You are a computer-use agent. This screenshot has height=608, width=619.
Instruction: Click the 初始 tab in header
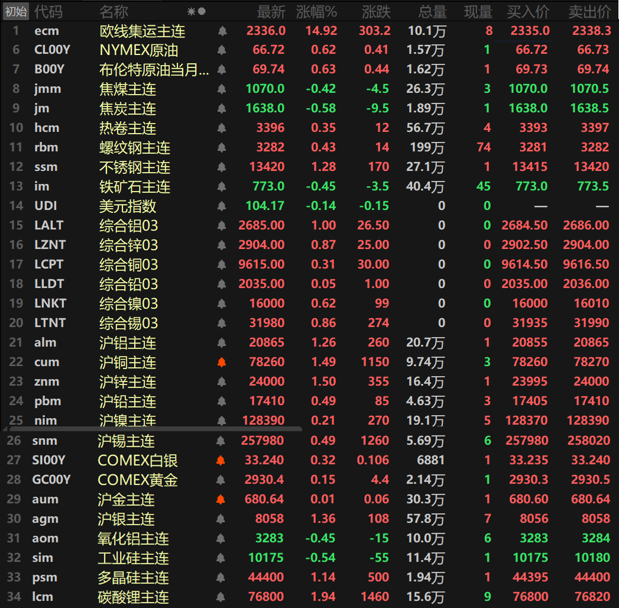click(15, 11)
